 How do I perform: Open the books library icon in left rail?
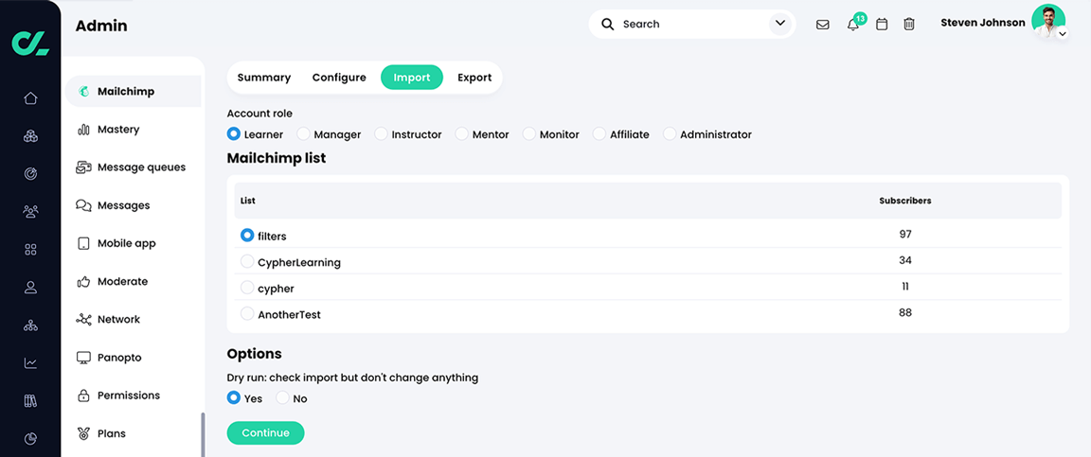pyautogui.click(x=30, y=400)
